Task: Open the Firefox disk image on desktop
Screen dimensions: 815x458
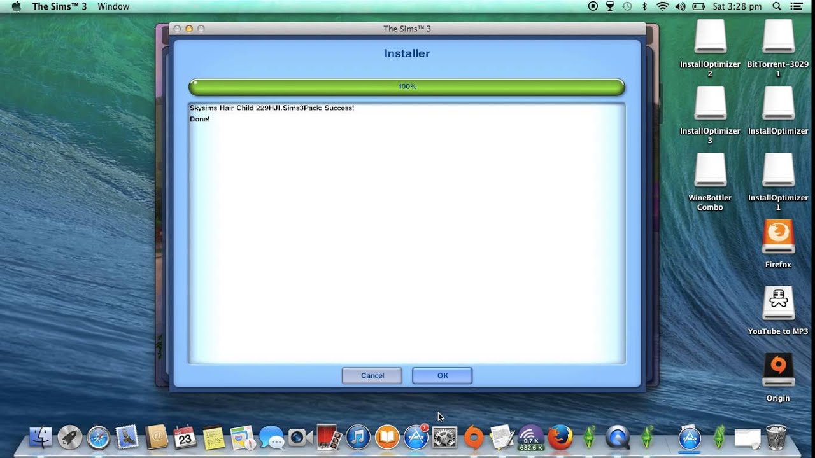Action: coord(778,237)
